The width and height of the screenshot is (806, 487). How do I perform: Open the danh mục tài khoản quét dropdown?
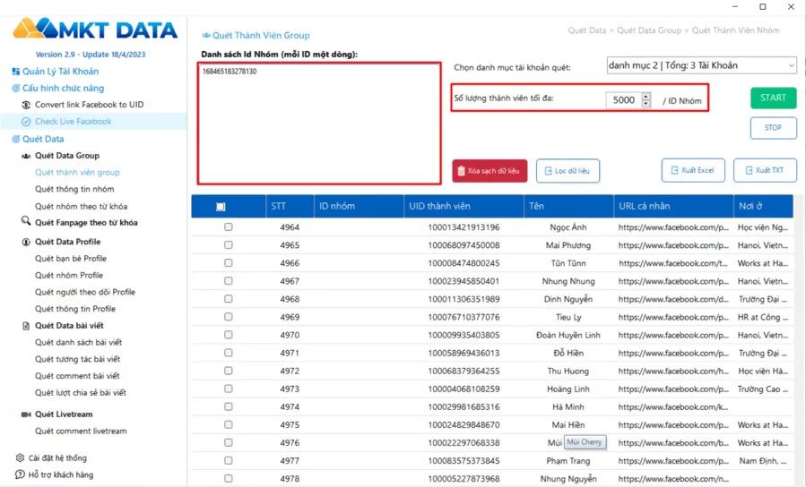click(x=701, y=65)
